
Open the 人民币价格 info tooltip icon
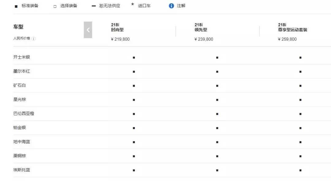[x=34, y=39]
